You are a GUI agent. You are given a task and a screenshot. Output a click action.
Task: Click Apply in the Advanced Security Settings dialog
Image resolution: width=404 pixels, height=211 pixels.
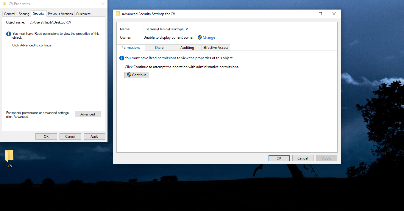[x=326, y=158]
